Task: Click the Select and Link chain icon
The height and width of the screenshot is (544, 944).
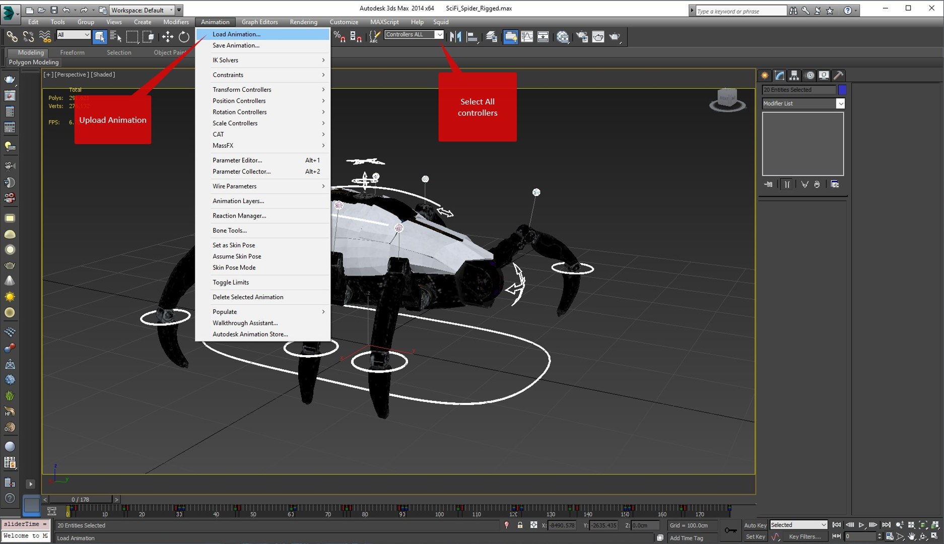Action: [x=12, y=36]
